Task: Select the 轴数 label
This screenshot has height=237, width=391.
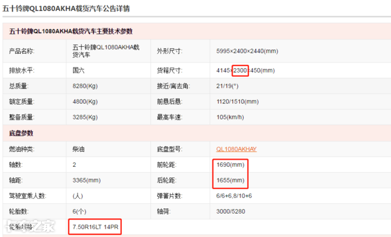Action: tap(16, 165)
